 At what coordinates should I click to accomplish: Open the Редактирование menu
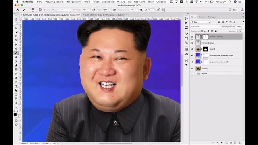click(x=54, y=2)
